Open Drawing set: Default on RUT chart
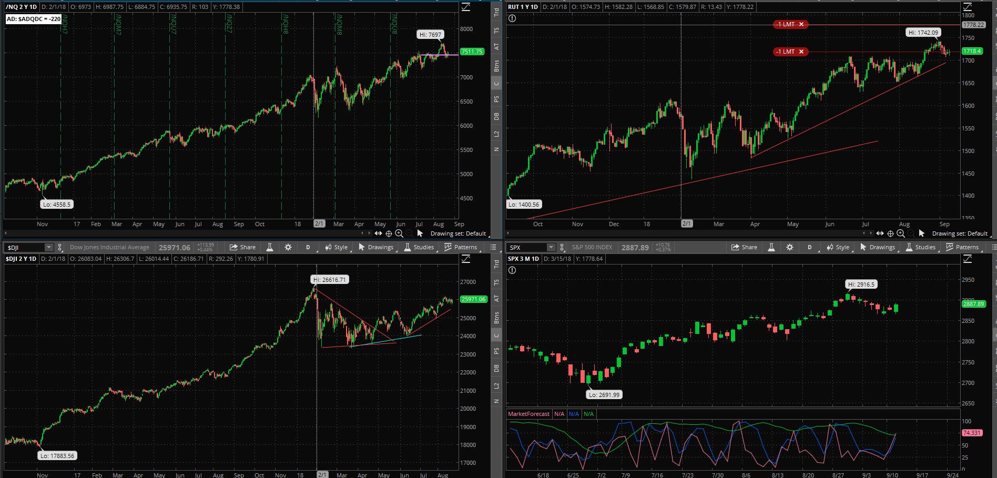The image size is (997, 478). [x=960, y=233]
